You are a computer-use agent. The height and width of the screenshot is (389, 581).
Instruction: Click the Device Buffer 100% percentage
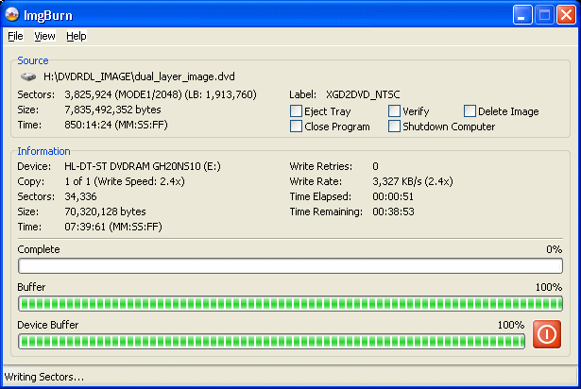point(511,325)
